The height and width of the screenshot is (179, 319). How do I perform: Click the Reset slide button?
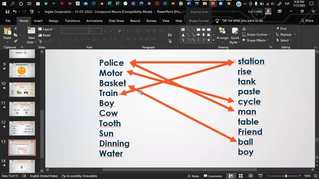44,35
